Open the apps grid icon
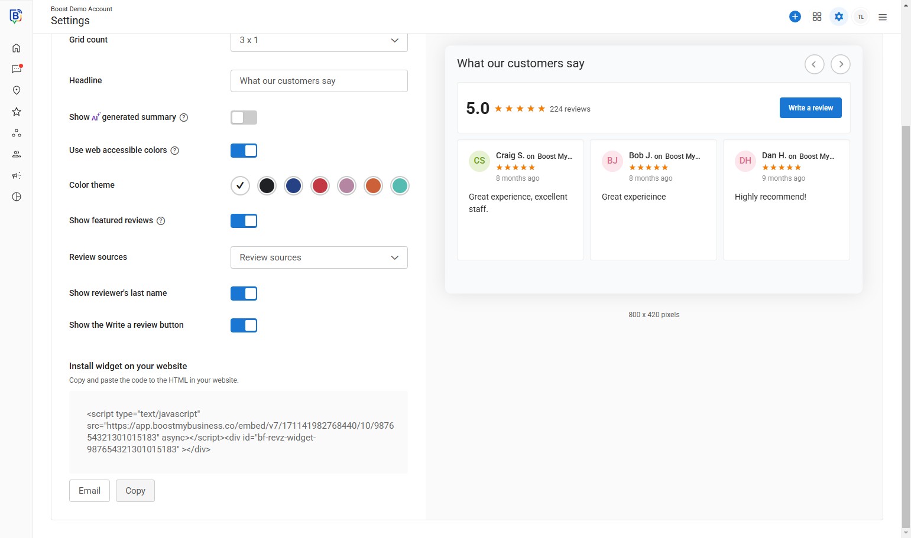This screenshot has width=911, height=538. pyautogui.click(x=817, y=17)
